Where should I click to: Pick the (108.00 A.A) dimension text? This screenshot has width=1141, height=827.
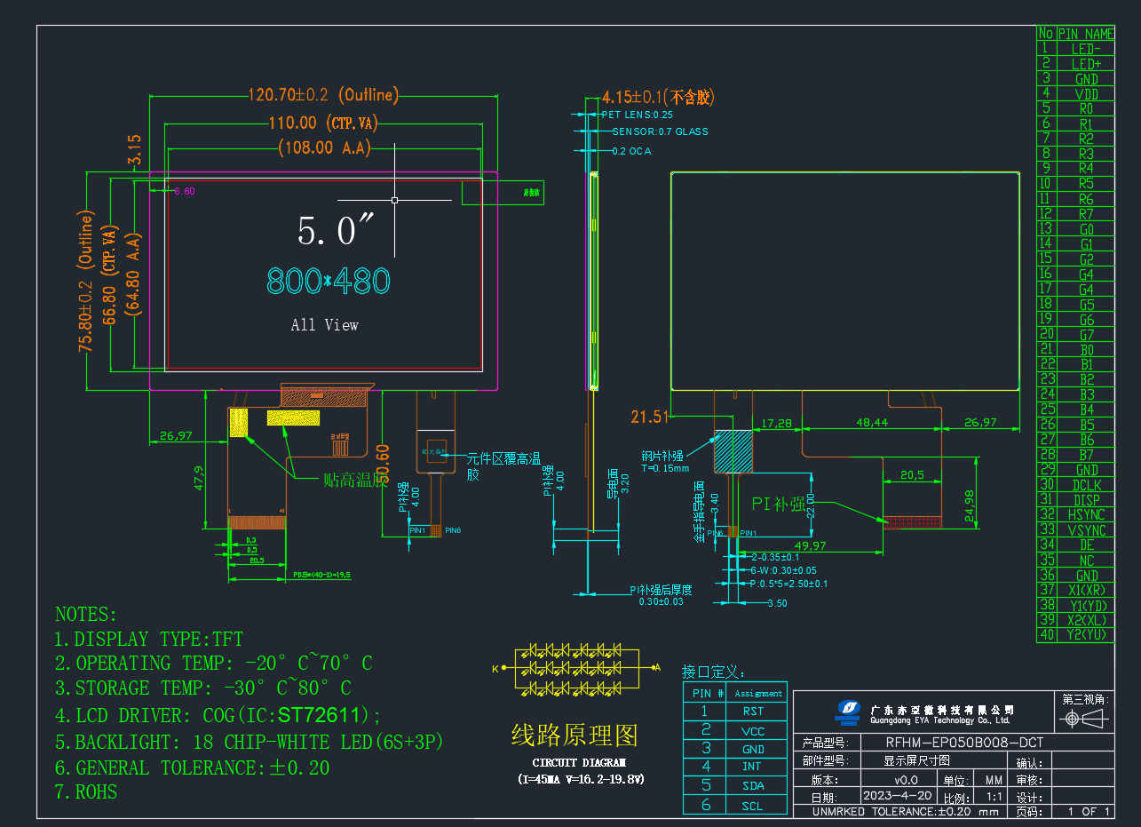coord(324,147)
